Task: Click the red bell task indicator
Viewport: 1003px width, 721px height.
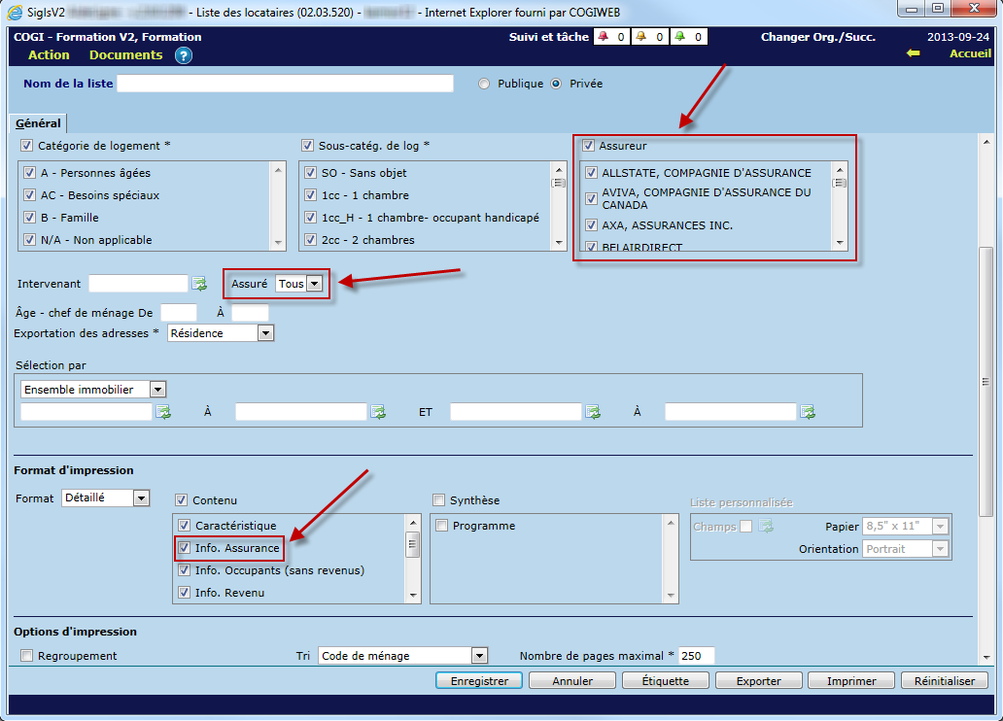Action: 602,37
